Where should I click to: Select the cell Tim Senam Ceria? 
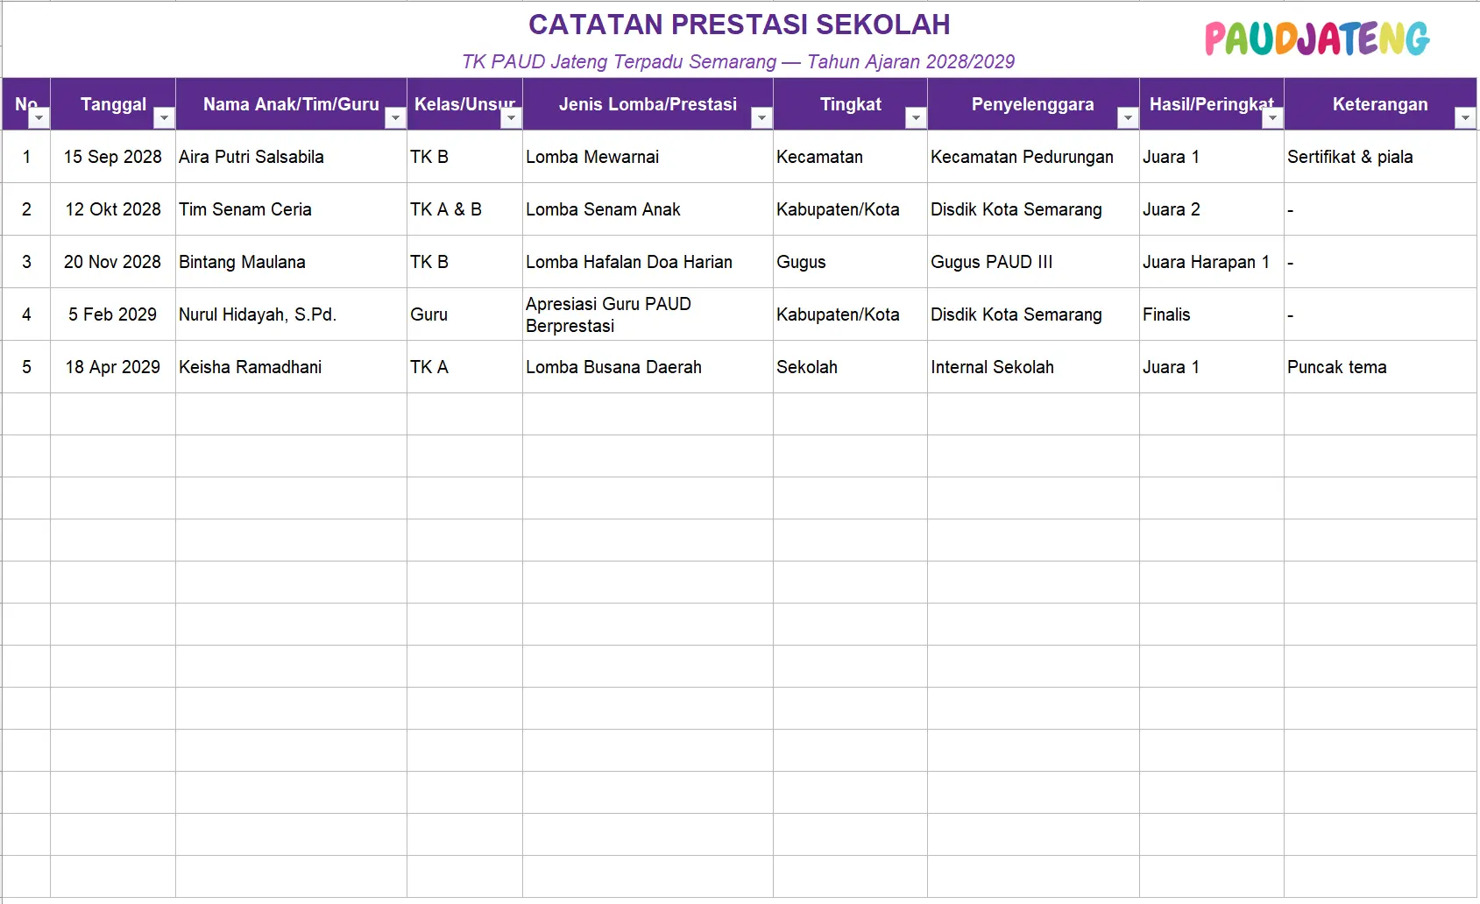(291, 209)
